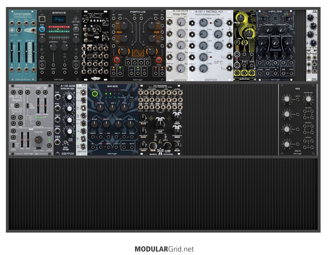
Task: Flip the Time Range switch on A-140
Action: (65, 143)
